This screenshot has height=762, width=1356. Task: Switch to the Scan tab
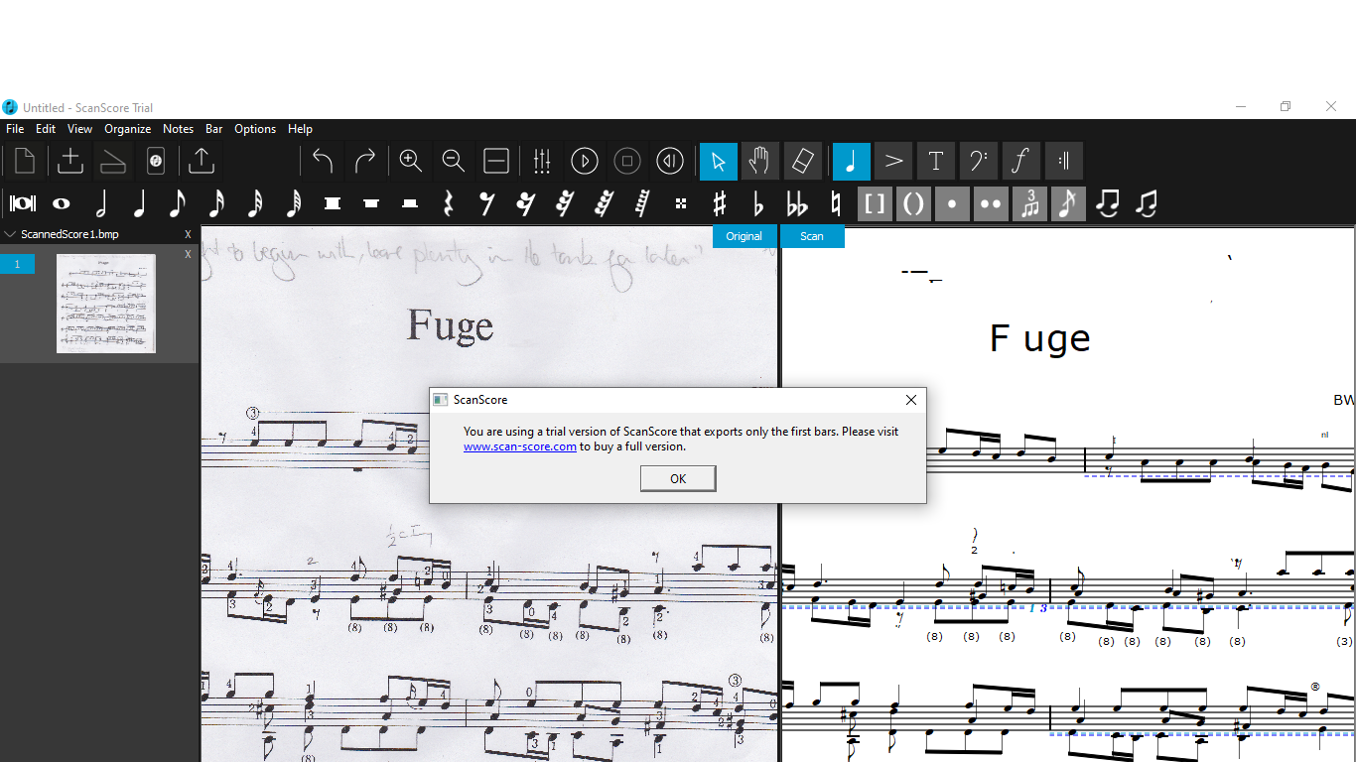[812, 236]
